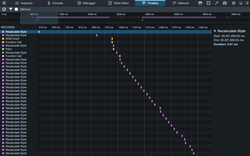The image size is (250, 156).
Task: Click the RECORDS column header
Action: [8, 27]
